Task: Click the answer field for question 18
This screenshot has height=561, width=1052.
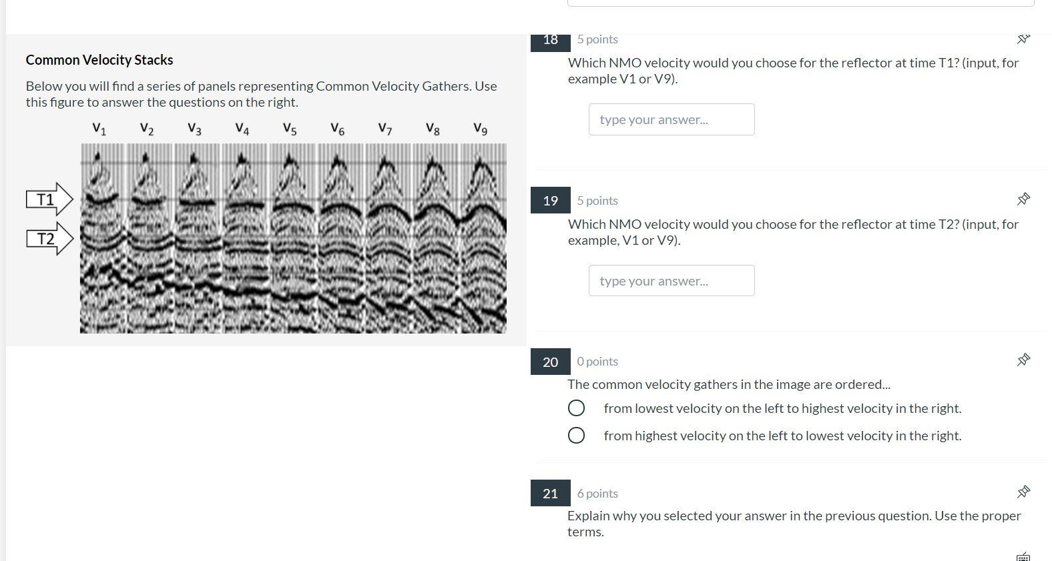Action: pyautogui.click(x=671, y=119)
